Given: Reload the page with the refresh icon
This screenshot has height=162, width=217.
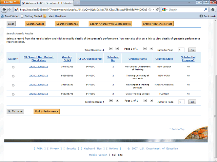Looking at the screenshot, I should pyautogui.click(x=158, y=10).
